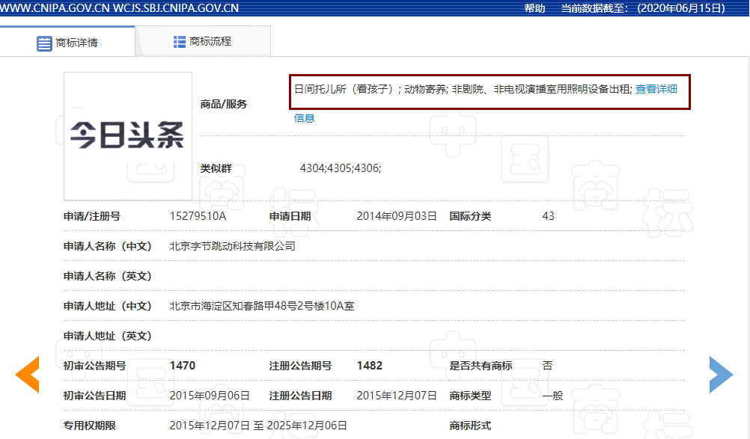This screenshot has height=439, width=750.
Task: Click the 申请/注册号 label
Action: tap(92, 216)
